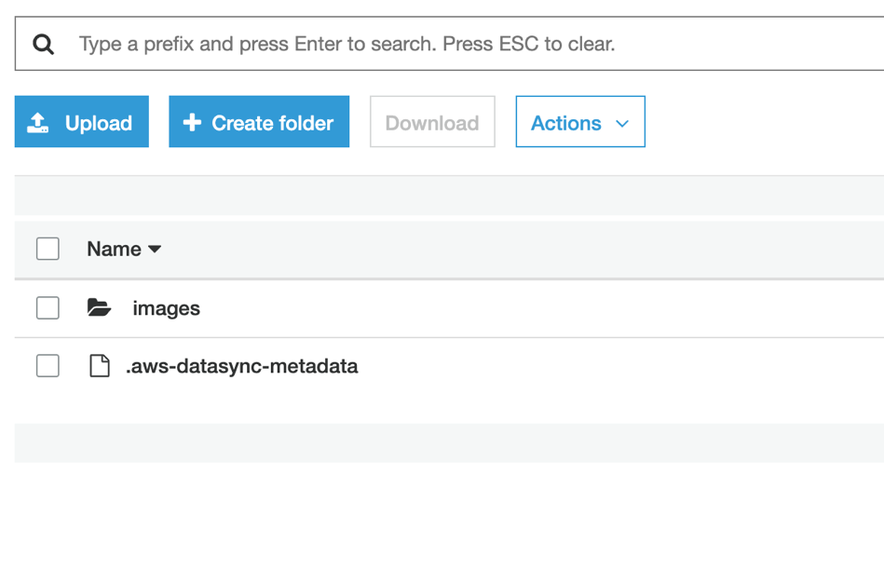The height and width of the screenshot is (584, 884).
Task: Toggle the select-all checkbox beside Name
Action: pos(48,249)
